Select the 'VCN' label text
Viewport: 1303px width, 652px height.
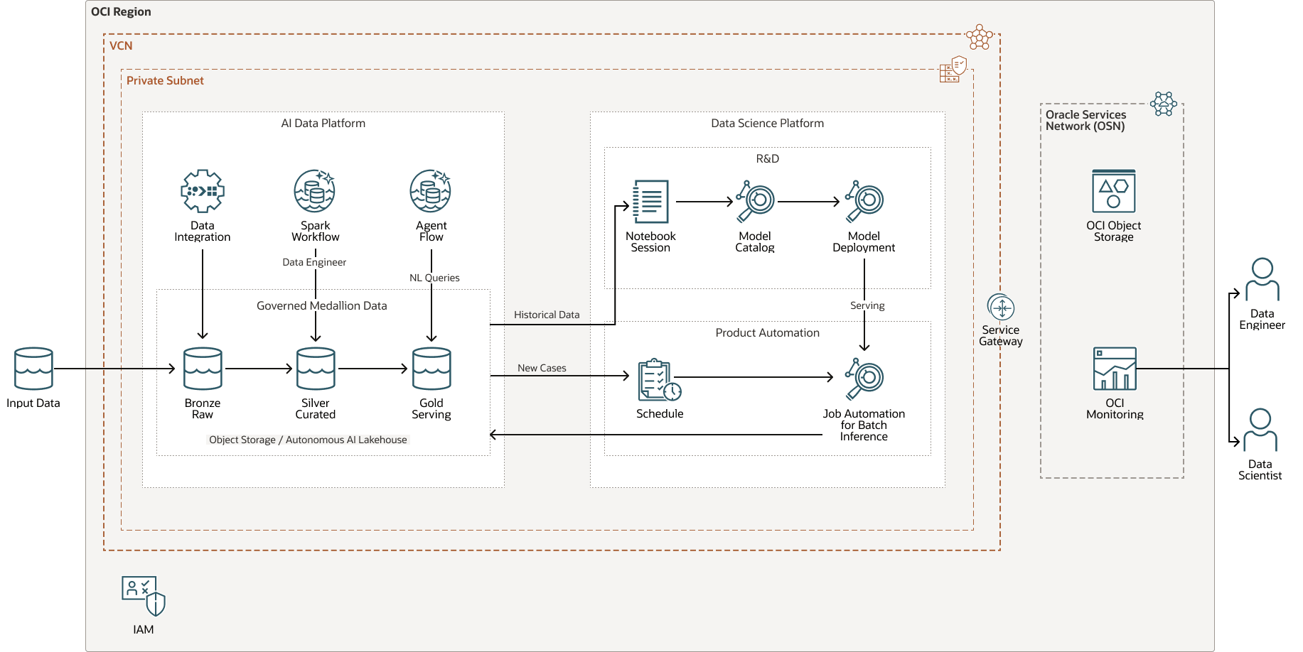121,45
